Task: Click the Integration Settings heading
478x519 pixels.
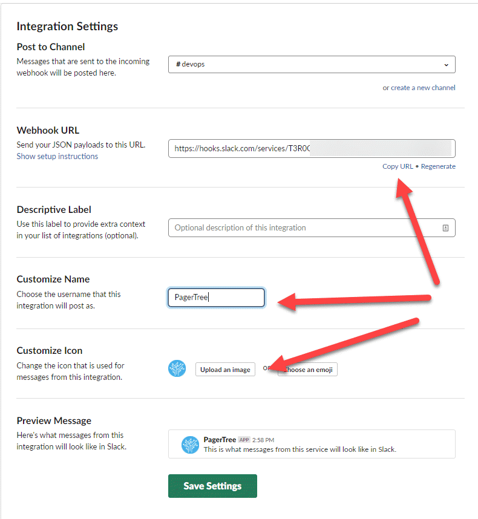Action: click(x=67, y=26)
